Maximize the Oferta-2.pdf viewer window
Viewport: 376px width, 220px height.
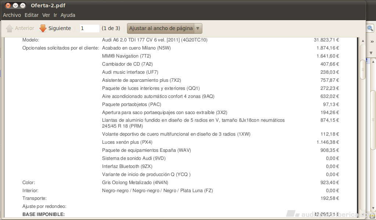22,5
